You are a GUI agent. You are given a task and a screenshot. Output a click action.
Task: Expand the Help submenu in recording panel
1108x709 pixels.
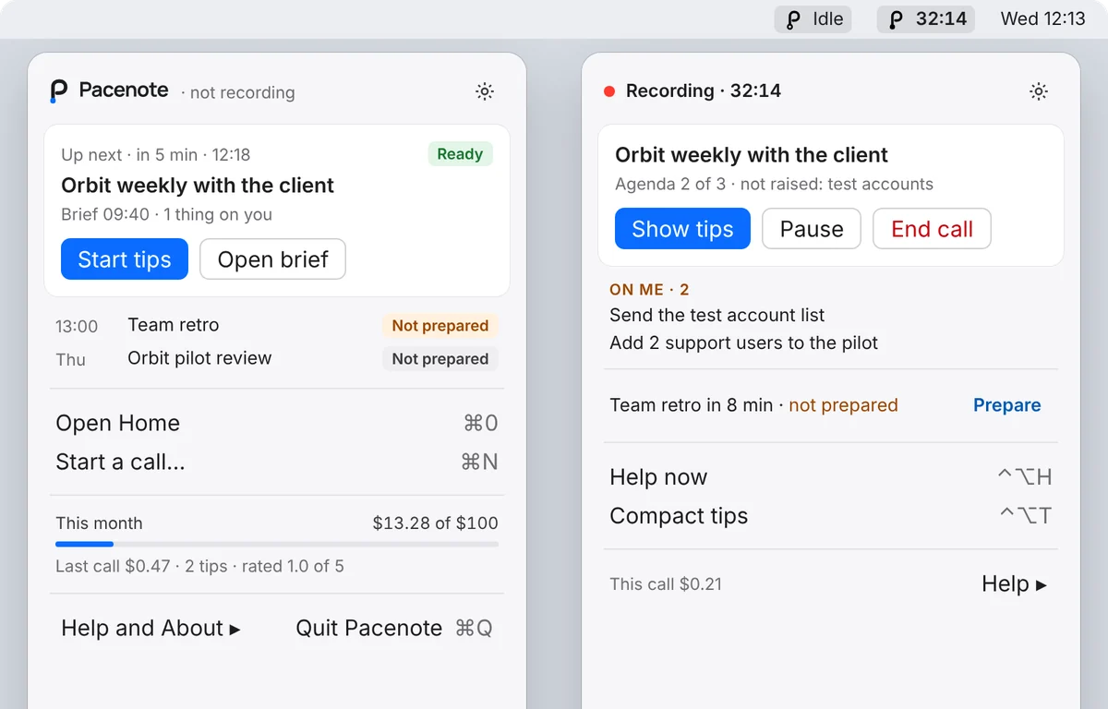(1014, 584)
